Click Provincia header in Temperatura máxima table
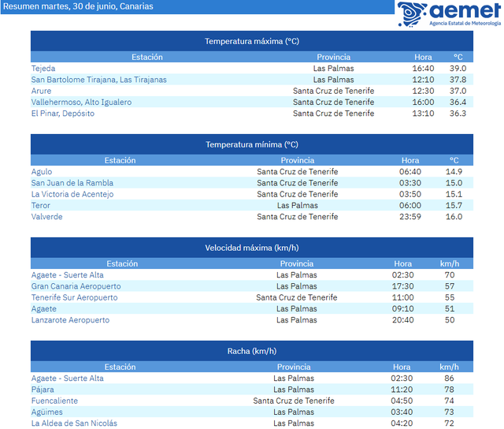Image resolution: width=504 pixels, height=429 pixels. click(x=334, y=57)
